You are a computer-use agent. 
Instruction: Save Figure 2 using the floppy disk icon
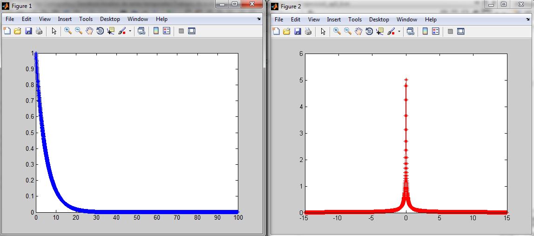[x=297, y=31]
